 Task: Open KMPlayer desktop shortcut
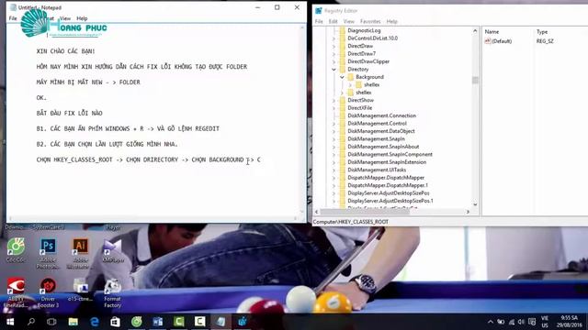(x=113, y=250)
